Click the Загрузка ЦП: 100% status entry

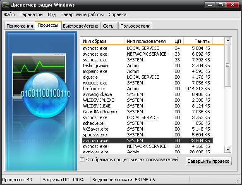pos(63,180)
